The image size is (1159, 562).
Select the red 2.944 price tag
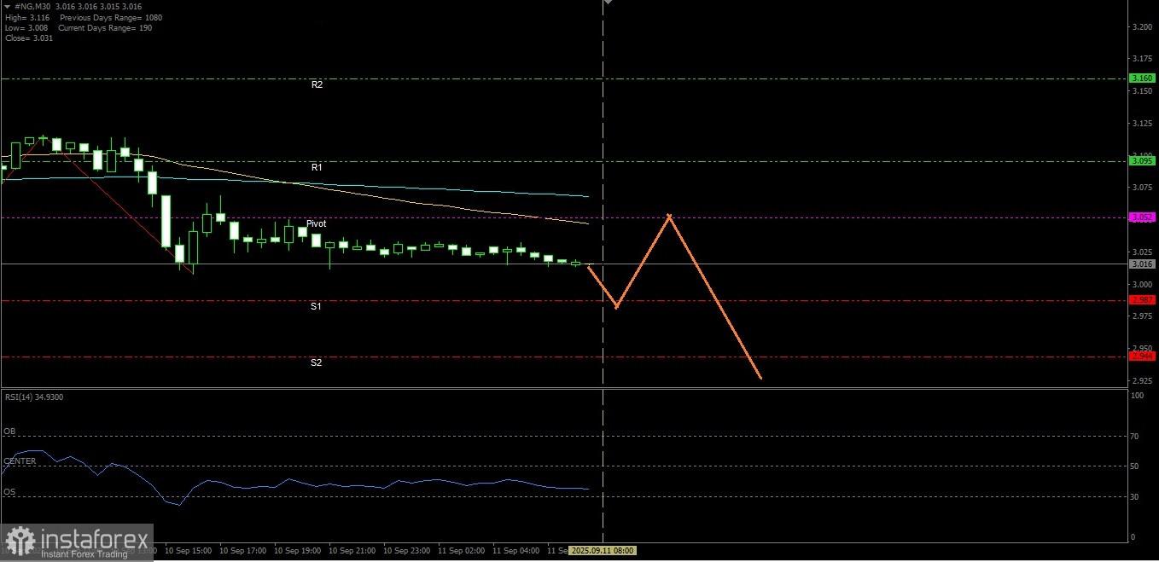(x=1142, y=356)
